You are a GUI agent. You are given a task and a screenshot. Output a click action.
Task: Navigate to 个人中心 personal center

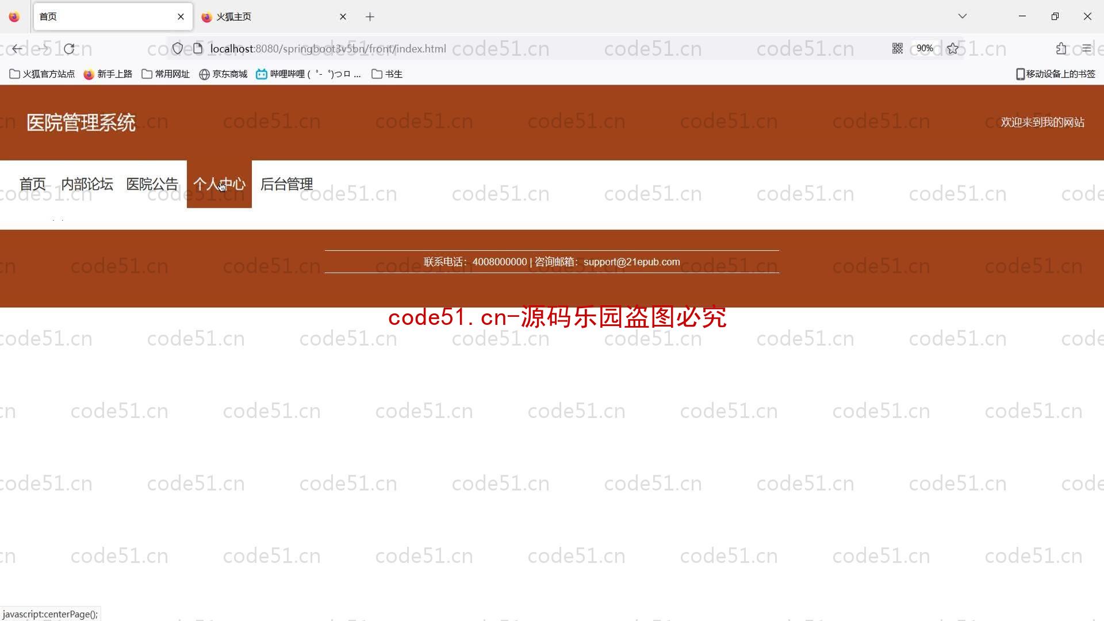click(x=219, y=183)
